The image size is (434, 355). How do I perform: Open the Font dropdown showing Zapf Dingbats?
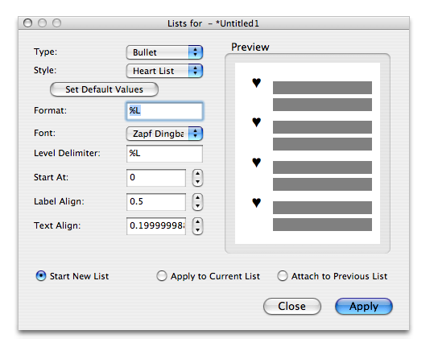click(x=165, y=134)
